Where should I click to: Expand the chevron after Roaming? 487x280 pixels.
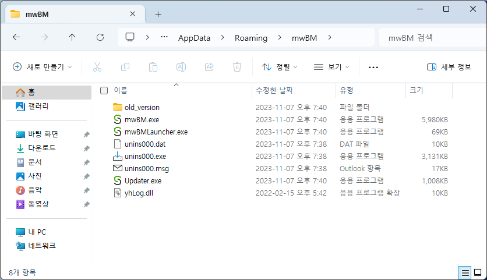(x=280, y=38)
